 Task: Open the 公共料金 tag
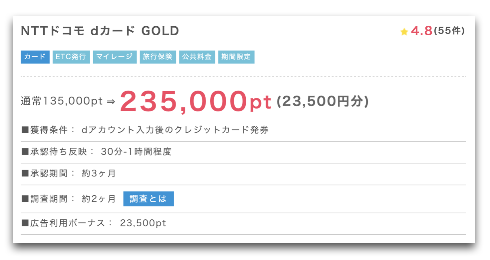(197, 57)
